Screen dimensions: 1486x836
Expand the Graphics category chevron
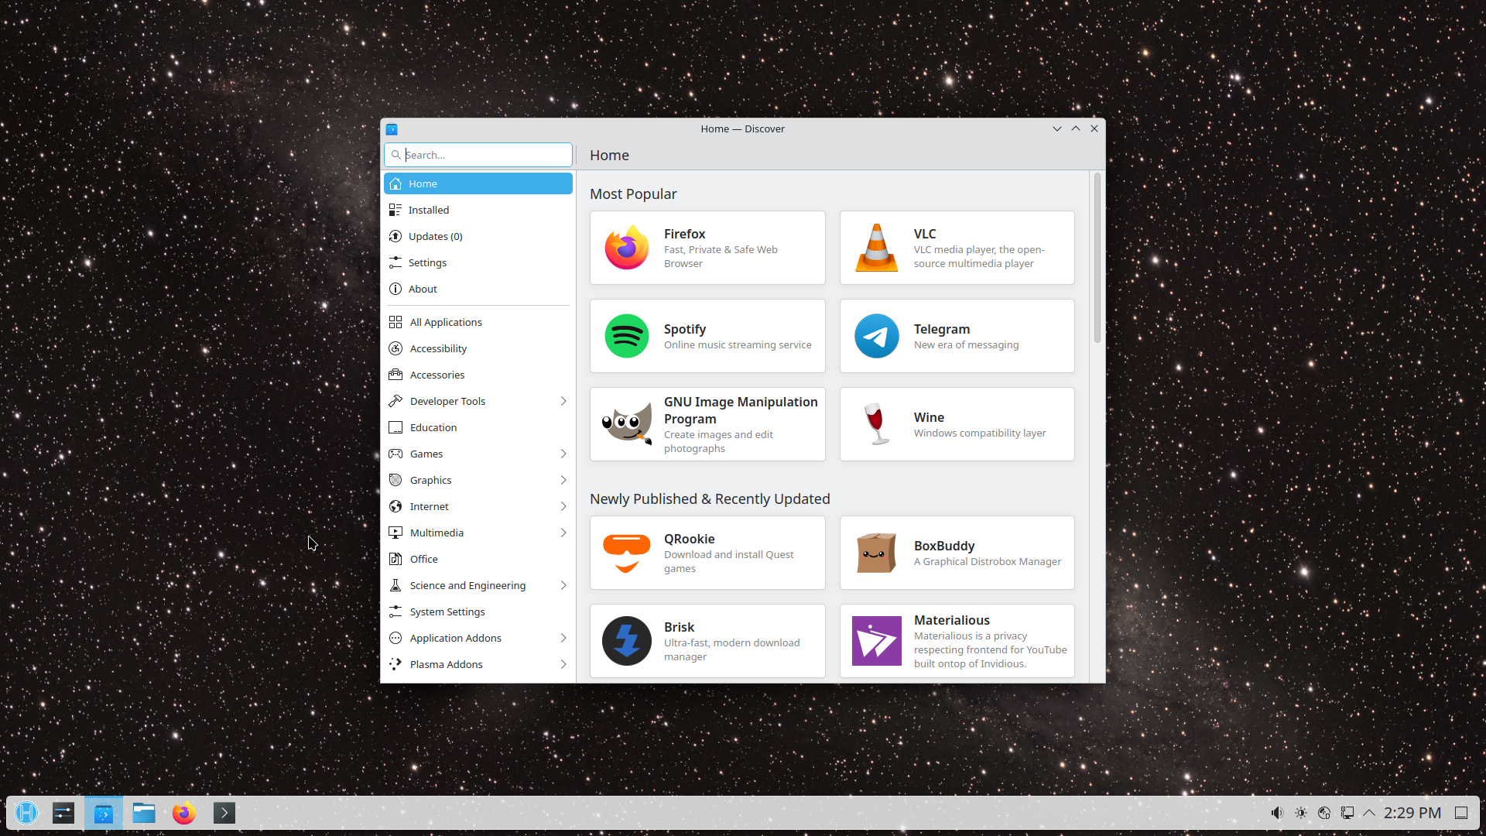point(563,480)
